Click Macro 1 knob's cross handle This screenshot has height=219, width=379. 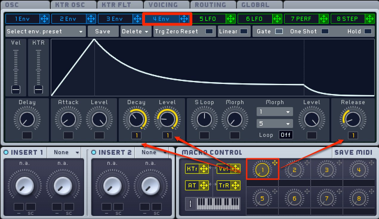click(275, 163)
